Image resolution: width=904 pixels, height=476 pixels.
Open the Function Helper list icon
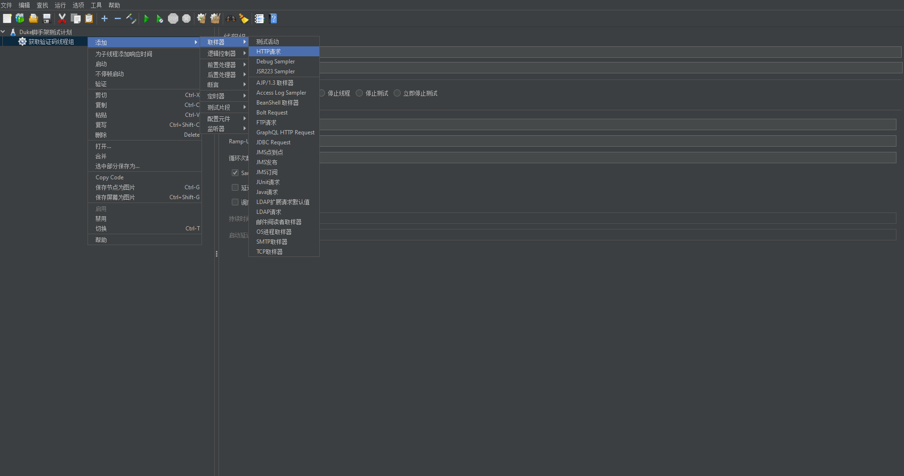point(259,18)
